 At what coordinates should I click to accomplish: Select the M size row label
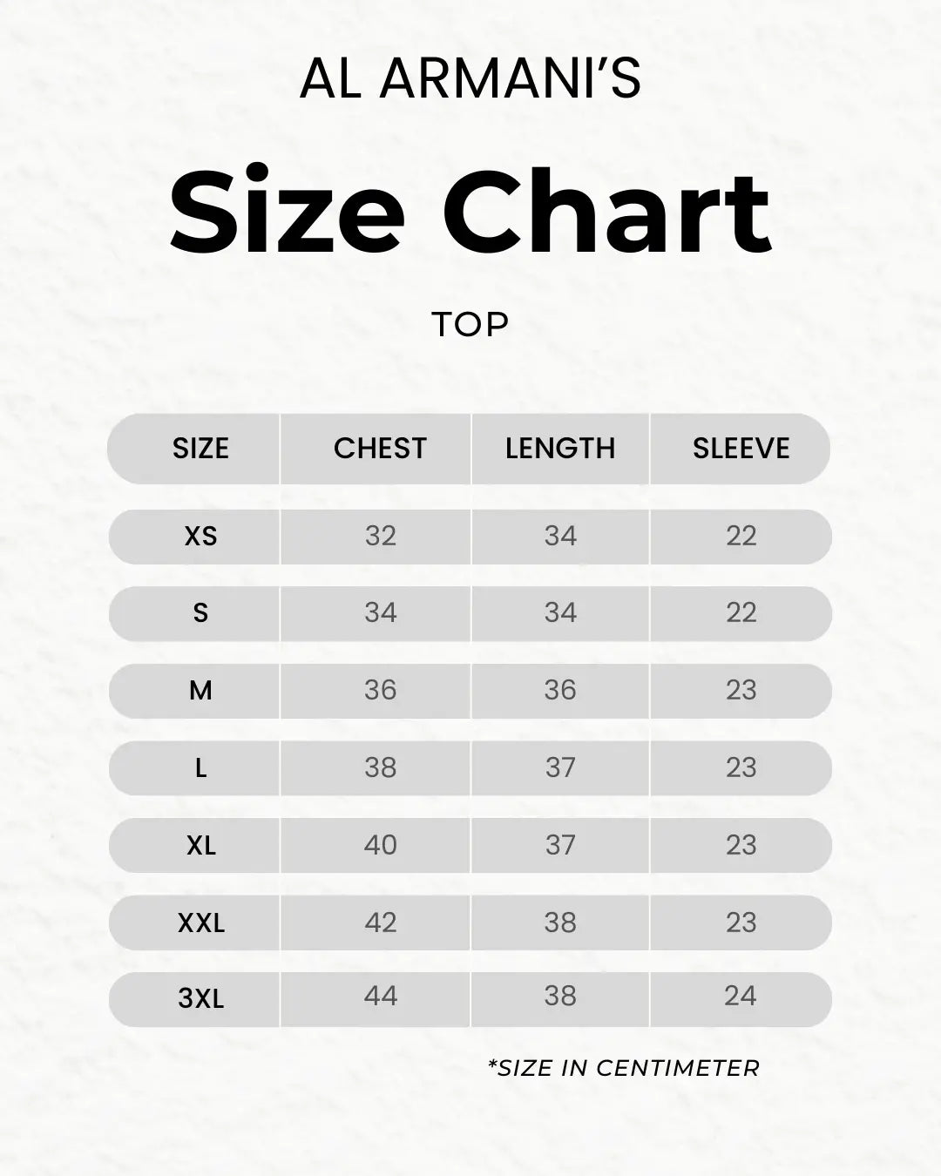coord(200,691)
